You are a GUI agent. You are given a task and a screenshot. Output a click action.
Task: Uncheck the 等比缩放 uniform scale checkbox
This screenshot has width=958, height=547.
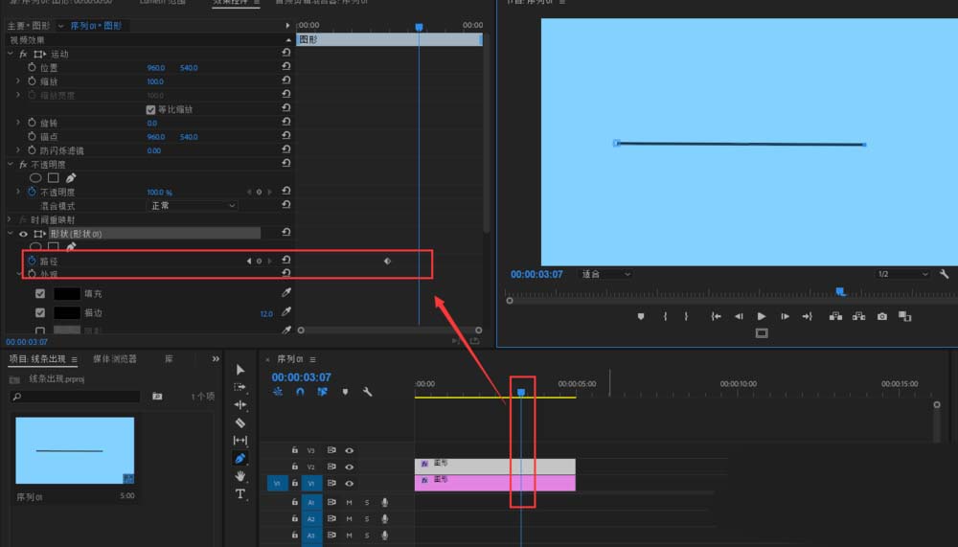pos(150,109)
